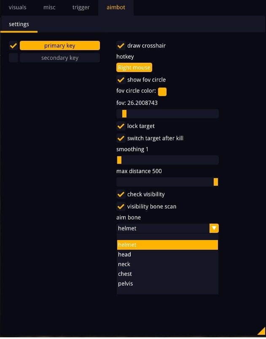Choose neck in the aim bone options
The image size is (266, 339).
pos(167,264)
